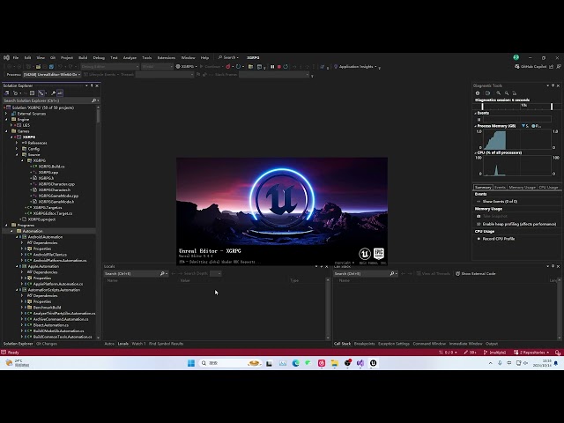
Task: Click the Visual Studio logo icon
Action: [x=6, y=57]
